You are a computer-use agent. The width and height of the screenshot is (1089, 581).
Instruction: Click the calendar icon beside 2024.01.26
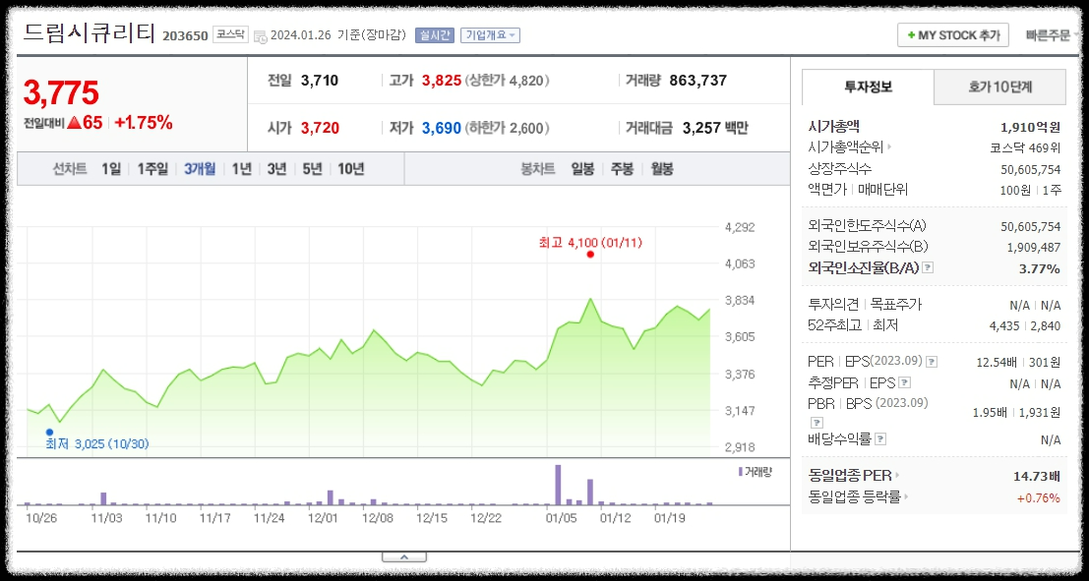[261, 36]
